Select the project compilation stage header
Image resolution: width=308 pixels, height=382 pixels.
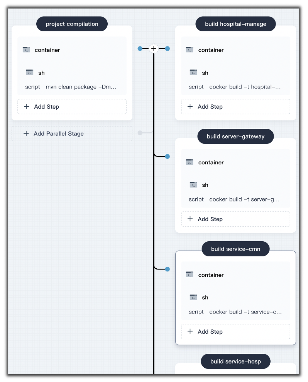pyautogui.click(x=72, y=24)
